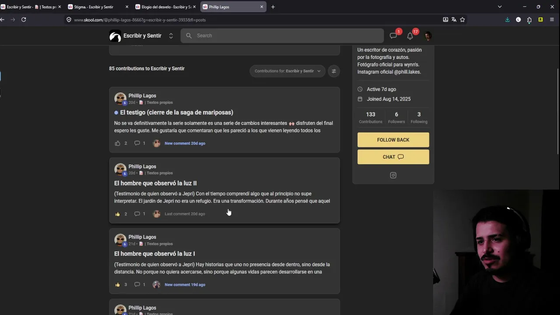Click commenter avatar on El testigo post
The height and width of the screenshot is (315, 560).
point(157,143)
